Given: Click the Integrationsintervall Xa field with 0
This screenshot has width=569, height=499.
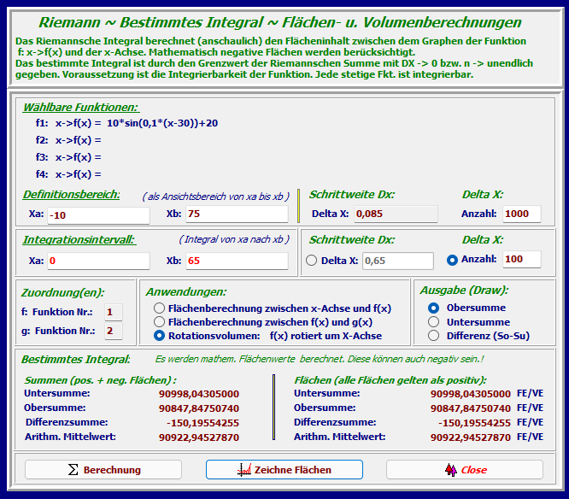Looking at the screenshot, I should [x=97, y=261].
